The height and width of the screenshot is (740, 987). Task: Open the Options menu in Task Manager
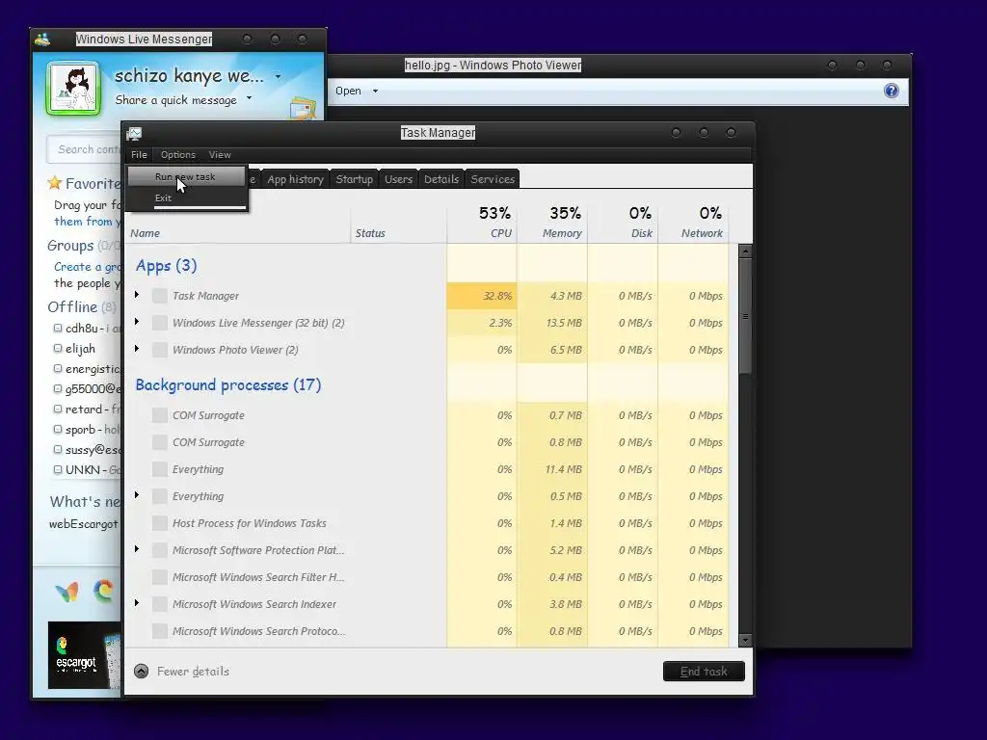(178, 155)
